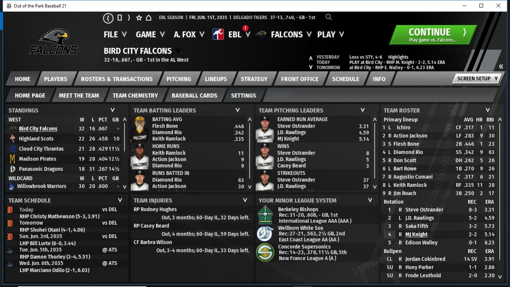Click the EBL league logo icon
Image resolution: width=510 pixels, height=287 pixels.
click(218, 34)
